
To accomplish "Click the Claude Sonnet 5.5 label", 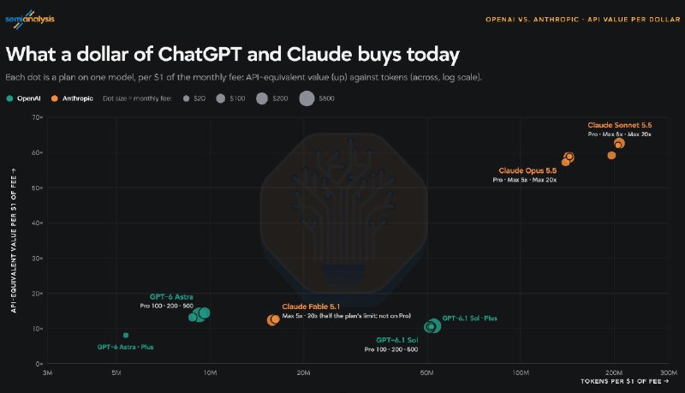I will (x=619, y=125).
